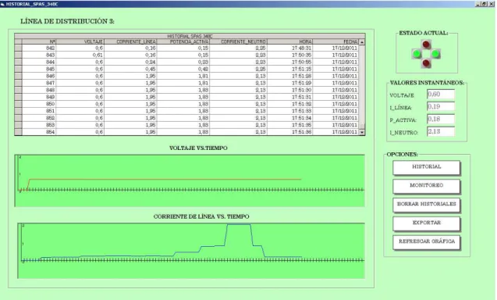Click time cell 17:51:15

tap(290, 69)
